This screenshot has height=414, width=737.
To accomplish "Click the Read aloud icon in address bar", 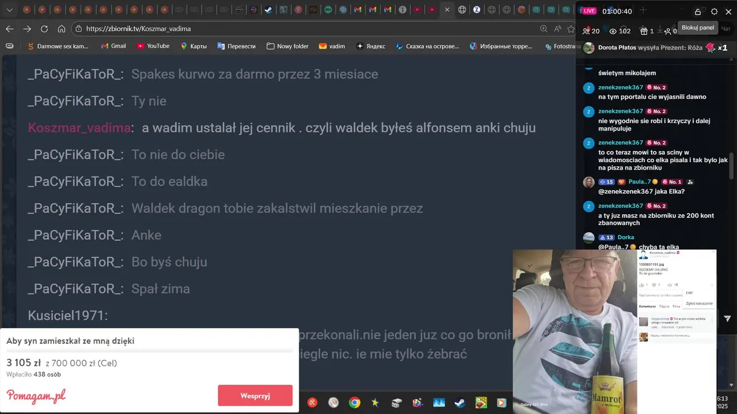I will [x=557, y=29].
